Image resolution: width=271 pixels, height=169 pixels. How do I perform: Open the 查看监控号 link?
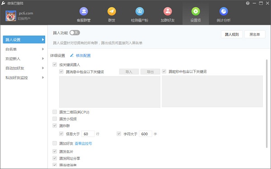pyautogui.click(x=83, y=143)
